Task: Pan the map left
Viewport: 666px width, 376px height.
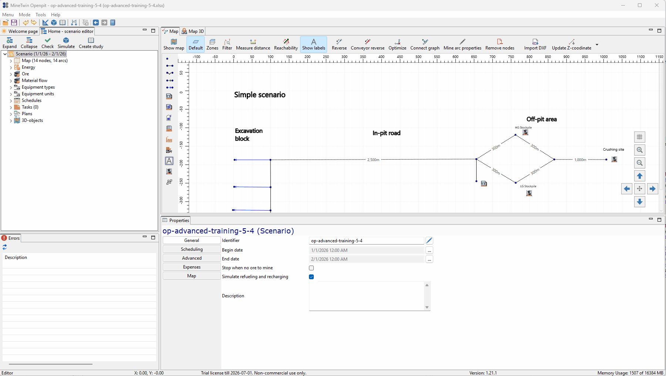Action: coord(626,189)
